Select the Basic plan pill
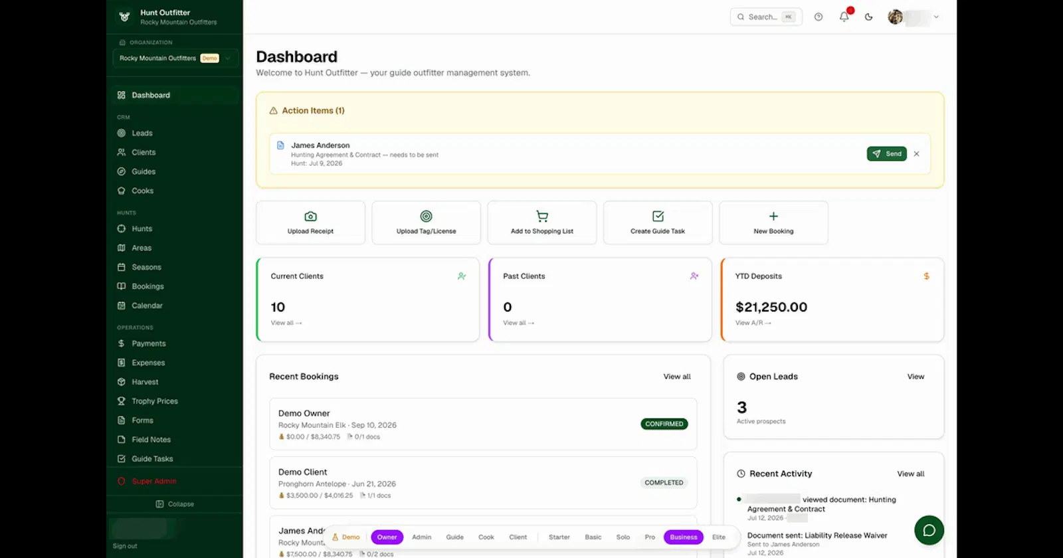Image resolution: width=1063 pixels, height=558 pixels. point(593,537)
